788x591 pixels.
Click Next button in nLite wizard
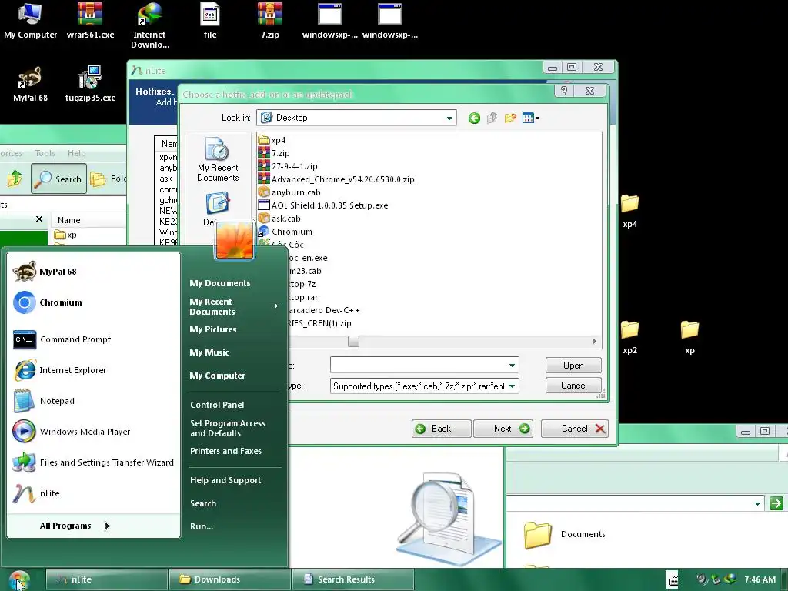tap(503, 429)
